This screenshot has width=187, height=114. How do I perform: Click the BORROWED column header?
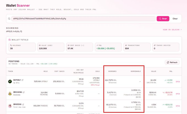(x=112, y=71)
